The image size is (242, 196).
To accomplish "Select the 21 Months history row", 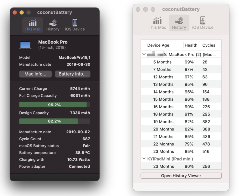I will (181, 136).
